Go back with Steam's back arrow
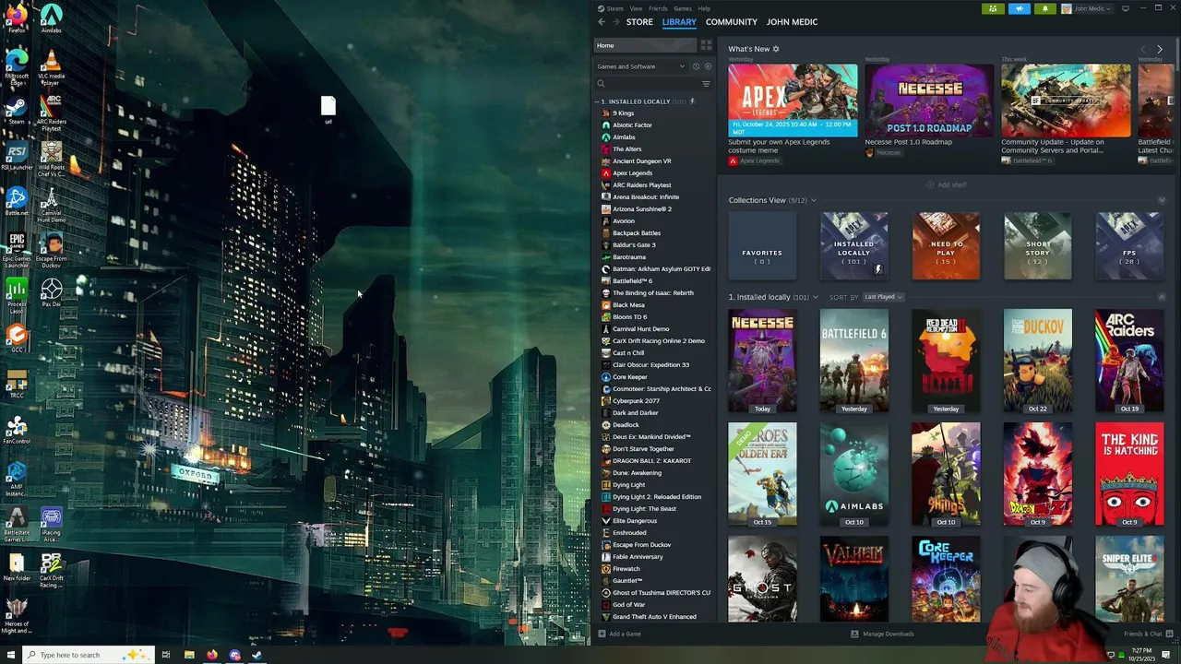 pos(602,22)
